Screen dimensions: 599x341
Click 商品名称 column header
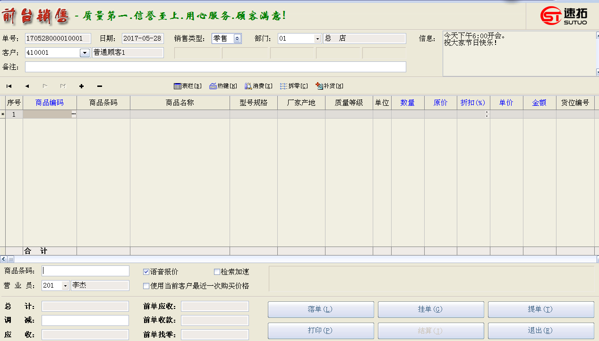[180, 102]
